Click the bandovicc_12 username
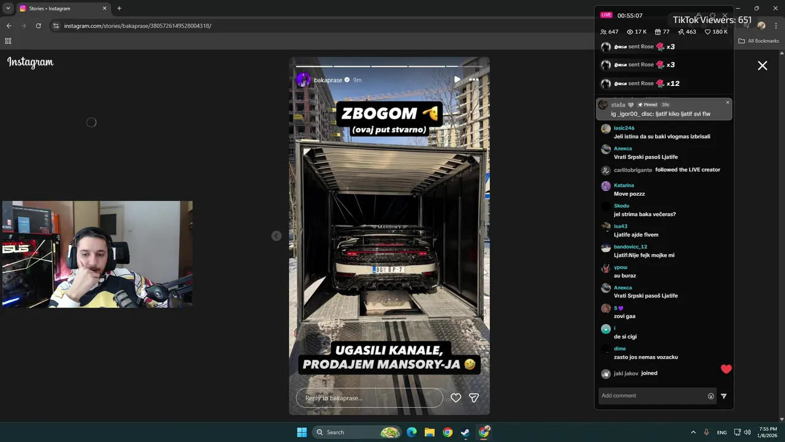785x442 pixels. 630,247
